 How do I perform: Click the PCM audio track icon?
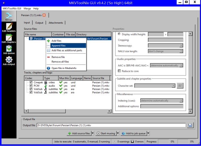[x=46, y=86]
